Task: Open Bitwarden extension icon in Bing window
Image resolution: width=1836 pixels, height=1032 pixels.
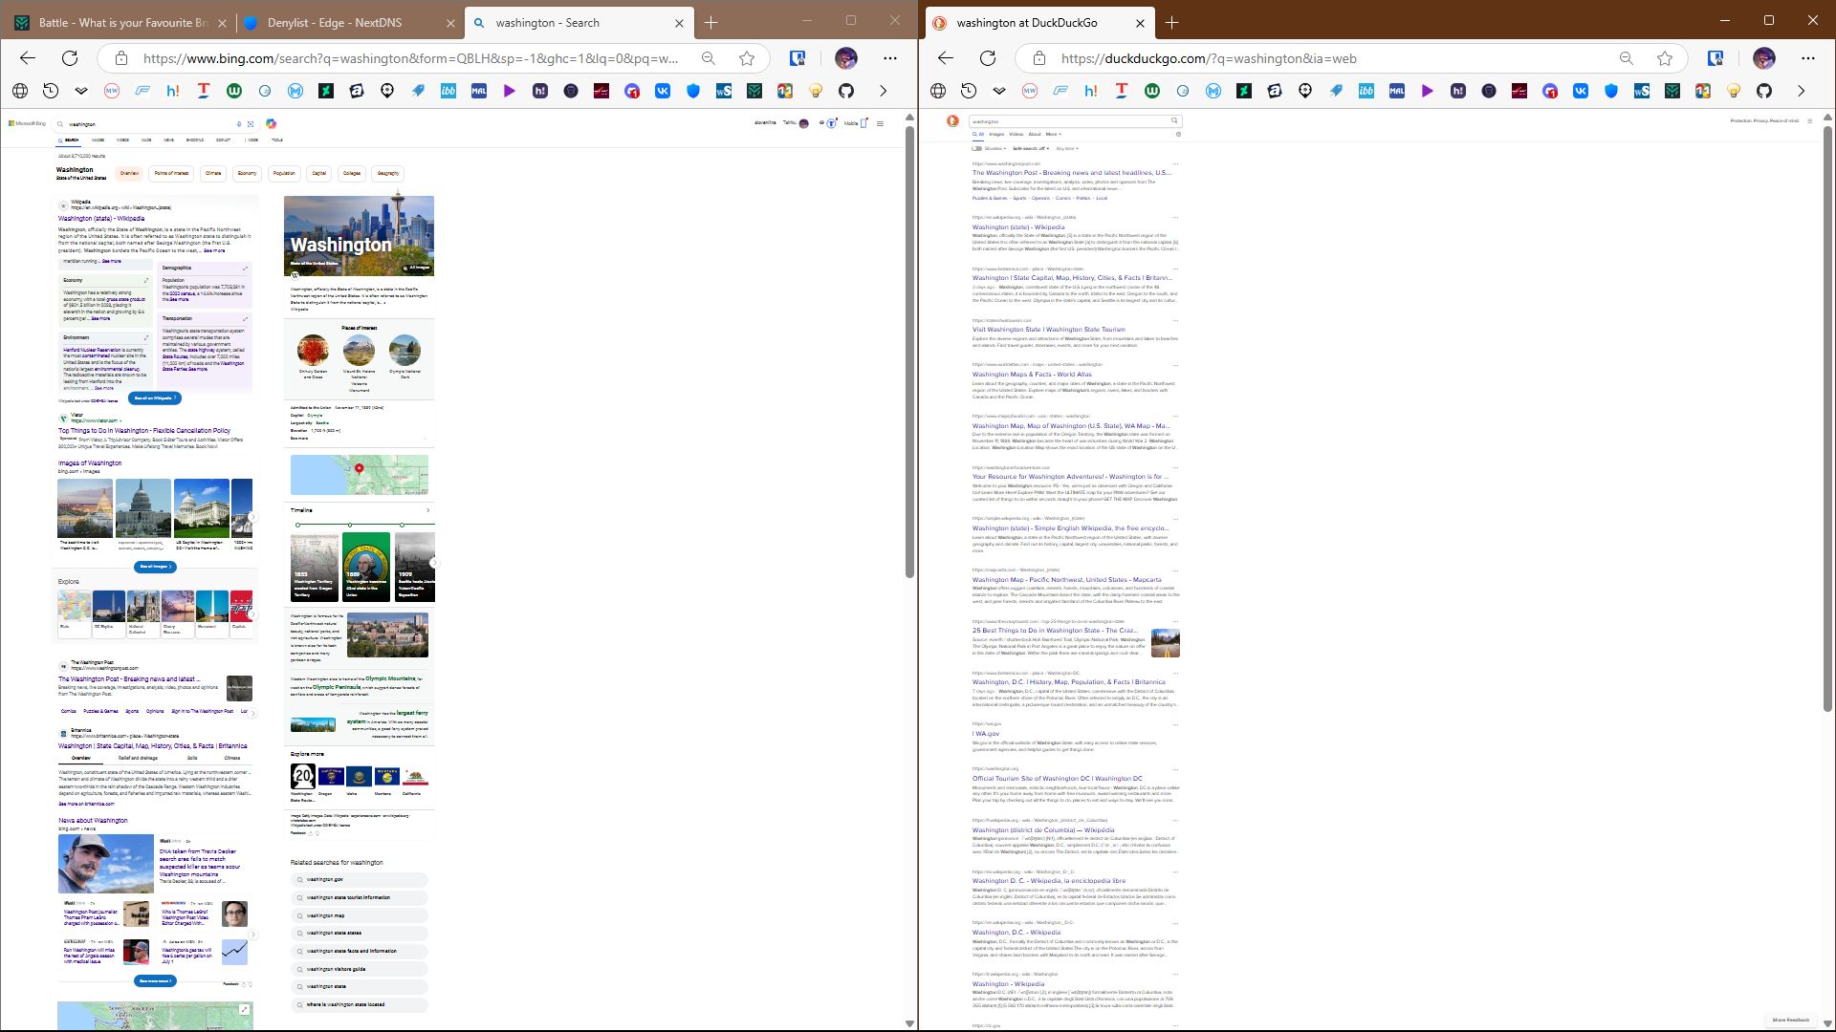Action: coord(798,58)
